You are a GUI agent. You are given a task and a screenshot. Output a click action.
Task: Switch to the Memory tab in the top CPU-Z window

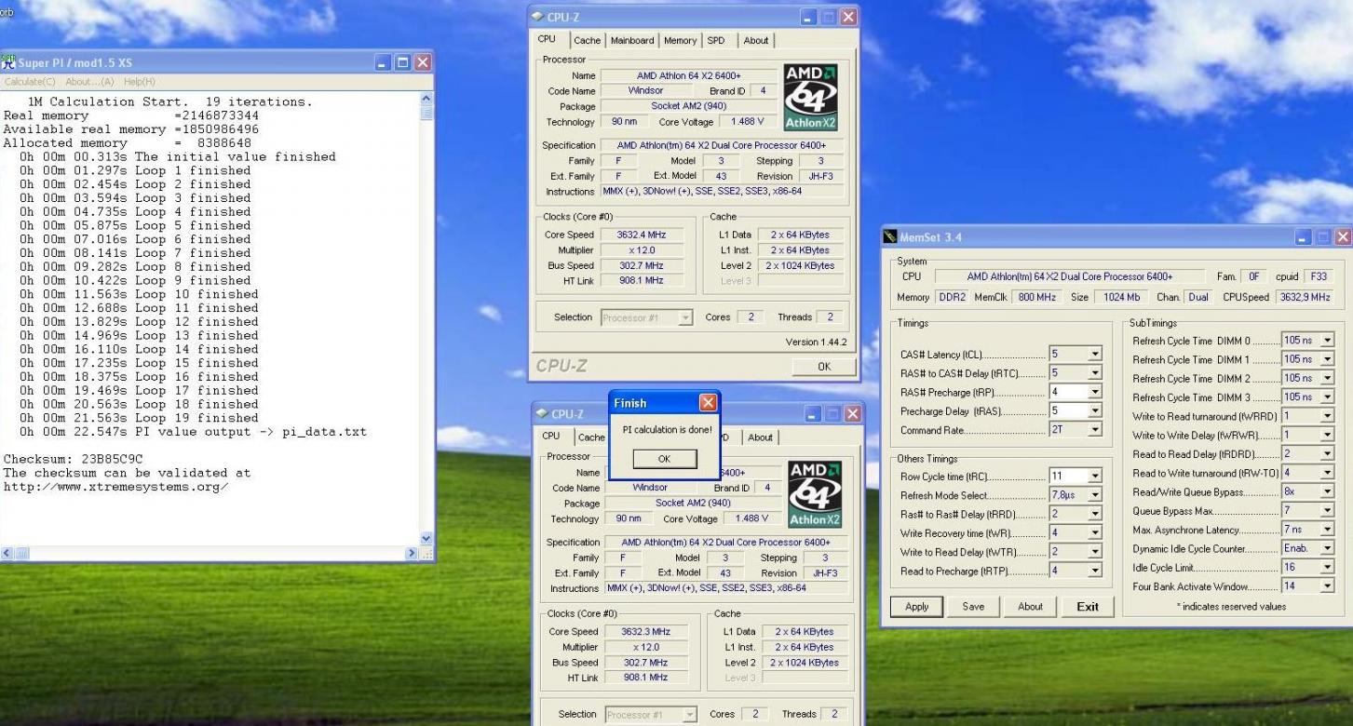point(680,40)
